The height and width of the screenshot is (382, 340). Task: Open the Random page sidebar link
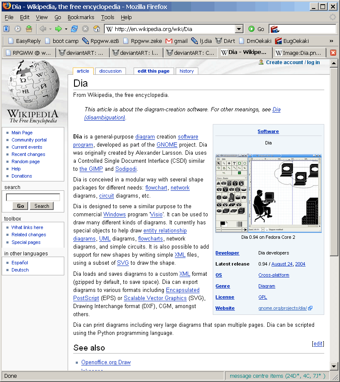26,161
